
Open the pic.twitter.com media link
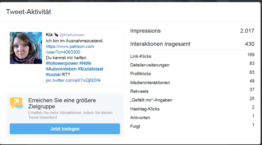click(x=73, y=80)
